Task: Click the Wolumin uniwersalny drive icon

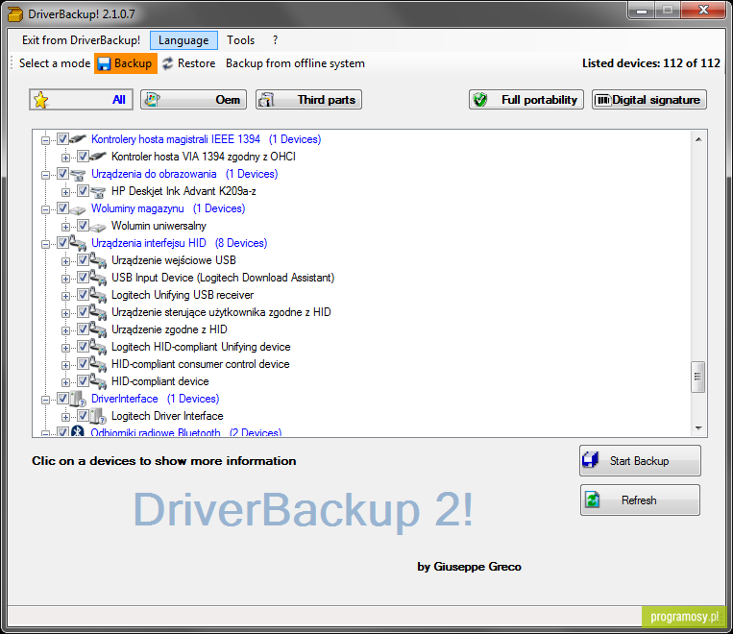Action: pos(98,228)
